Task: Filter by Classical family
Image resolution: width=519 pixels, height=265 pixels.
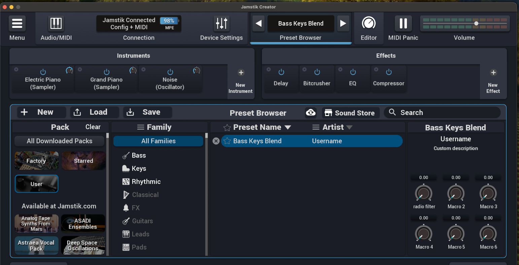Action: [145, 195]
